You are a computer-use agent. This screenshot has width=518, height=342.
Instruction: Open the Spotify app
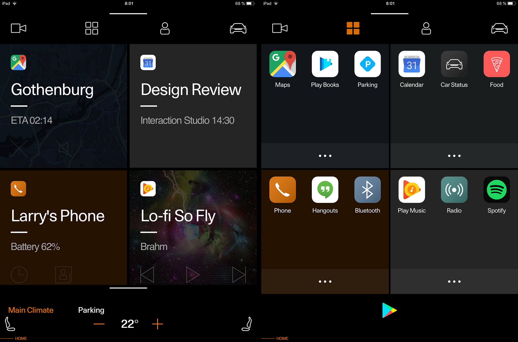[496, 190]
